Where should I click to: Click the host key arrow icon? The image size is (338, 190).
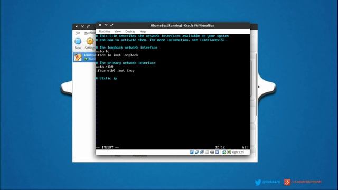pyautogui.click(x=229, y=152)
